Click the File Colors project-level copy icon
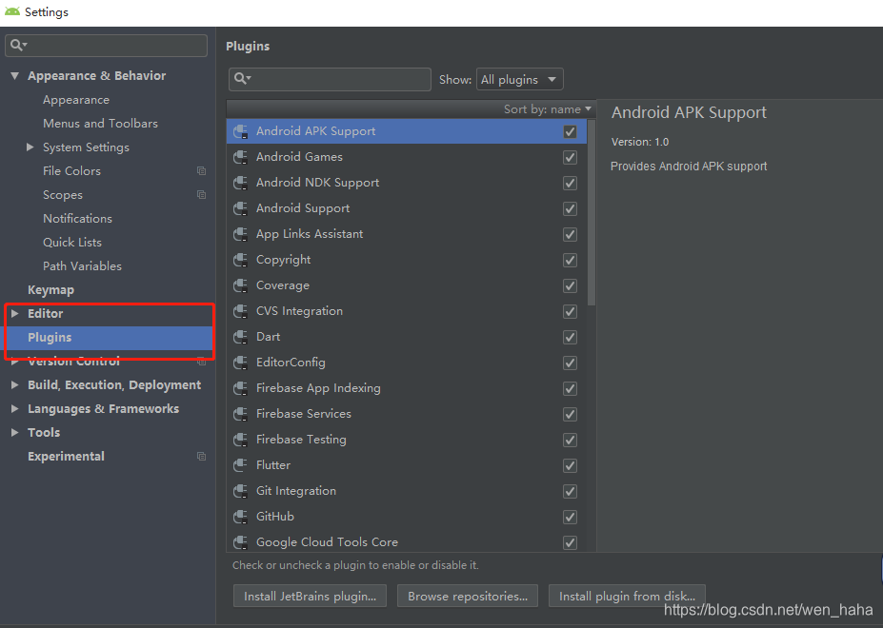883x628 pixels. [x=201, y=171]
